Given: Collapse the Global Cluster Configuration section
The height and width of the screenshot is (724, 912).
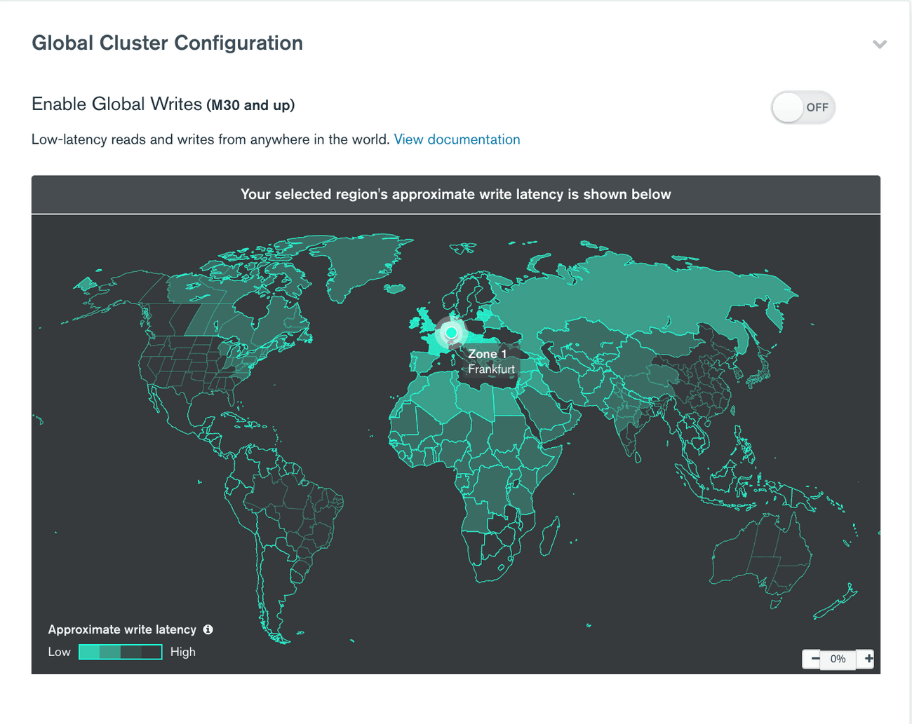Looking at the screenshot, I should (x=880, y=43).
